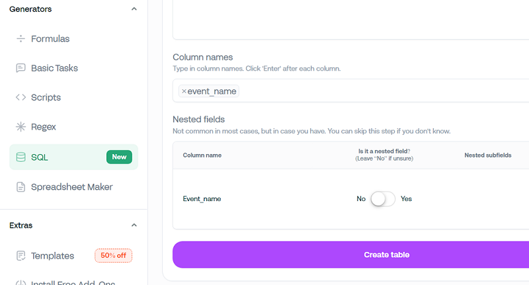Click the 50% off badge
The image size is (529, 285).
click(113, 256)
